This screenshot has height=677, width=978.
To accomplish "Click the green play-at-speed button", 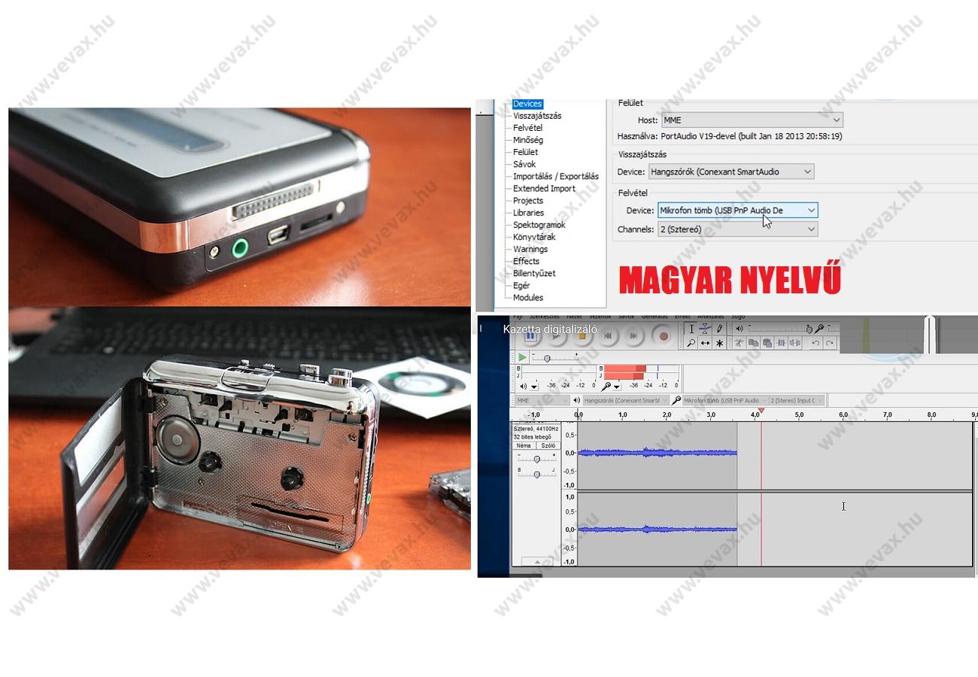I will [x=522, y=357].
